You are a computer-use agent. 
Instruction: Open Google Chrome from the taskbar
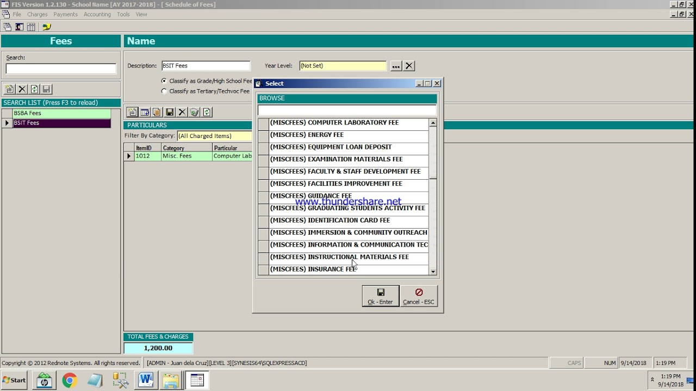(x=69, y=380)
